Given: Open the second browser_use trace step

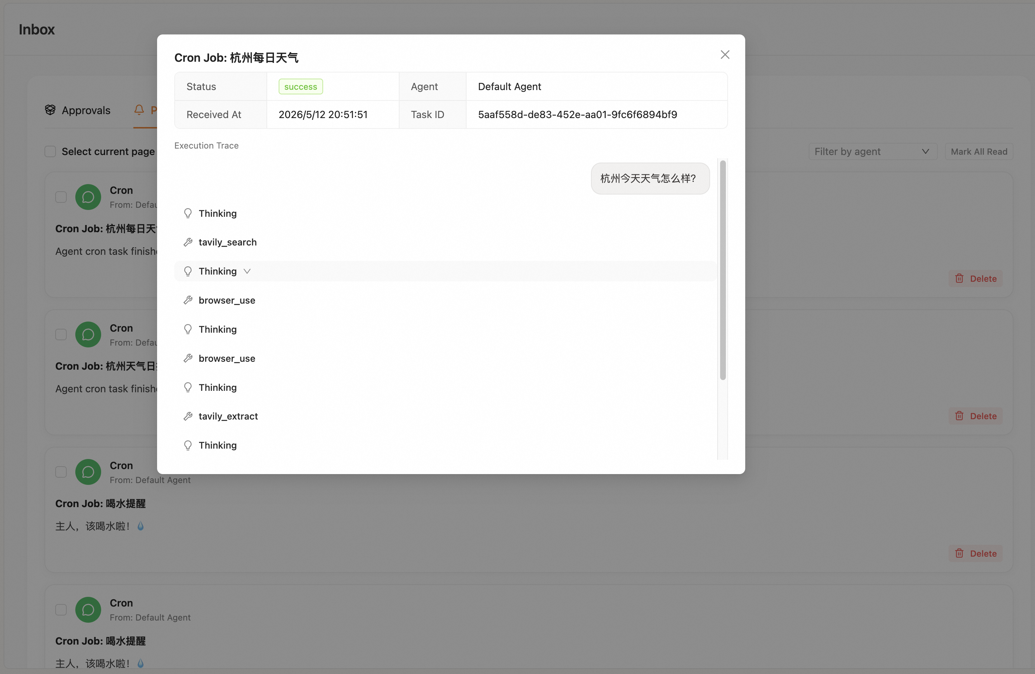Looking at the screenshot, I should [445, 358].
